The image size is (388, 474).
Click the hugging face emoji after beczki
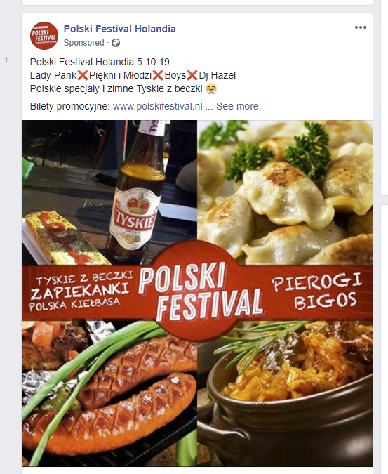click(x=211, y=89)
